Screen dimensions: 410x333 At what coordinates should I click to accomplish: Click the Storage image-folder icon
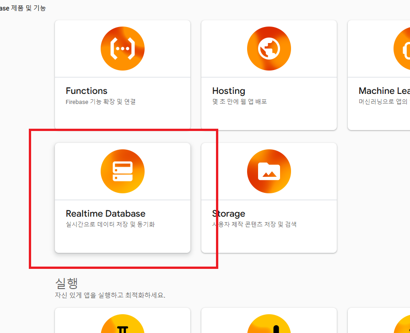(x=269, y=171)
